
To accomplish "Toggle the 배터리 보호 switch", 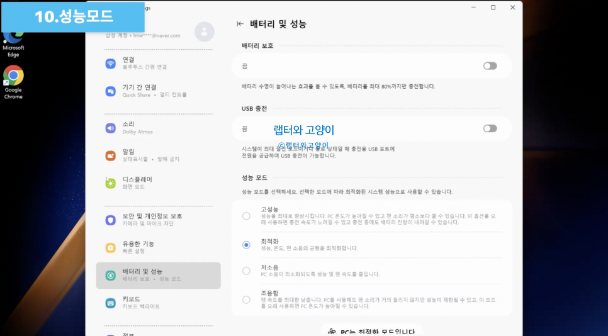I will tap(490, 66).
